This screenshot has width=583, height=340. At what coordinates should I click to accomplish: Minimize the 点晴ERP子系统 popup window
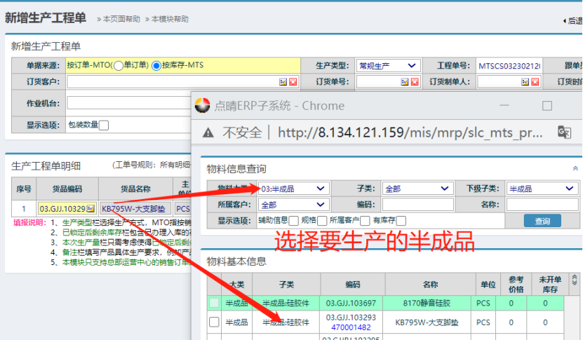(504, 106)
